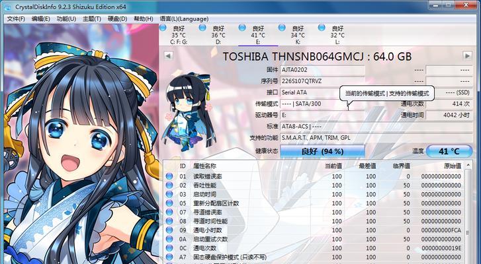Click the 健康状态 label
481x264 pixels.
tap(267, 151)
